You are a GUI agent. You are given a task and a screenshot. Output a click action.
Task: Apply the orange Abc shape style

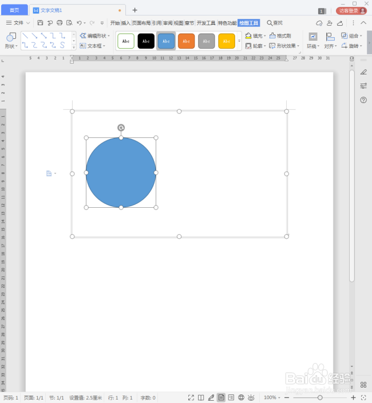[186, 41]
